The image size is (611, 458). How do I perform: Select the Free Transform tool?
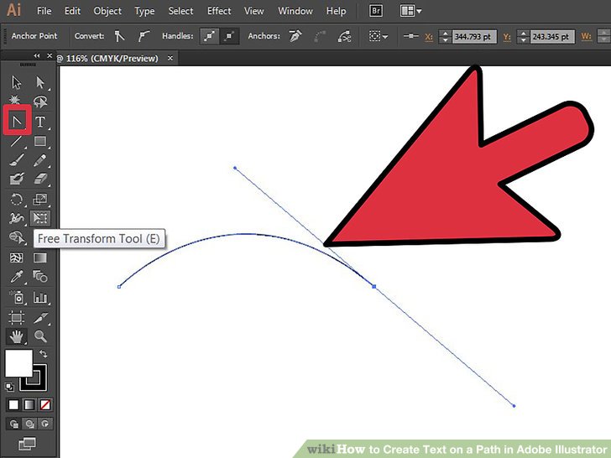pyautogui.click(x=39, y=218)
